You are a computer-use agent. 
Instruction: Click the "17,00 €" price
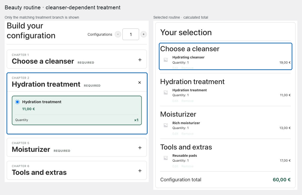point(285,161)
